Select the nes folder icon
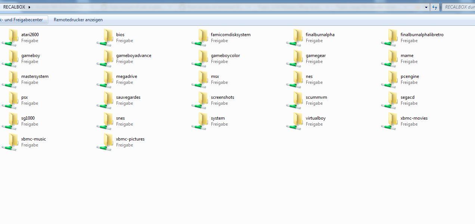The width and height of the screenshot is (475, 224). (x=295, y=79)
